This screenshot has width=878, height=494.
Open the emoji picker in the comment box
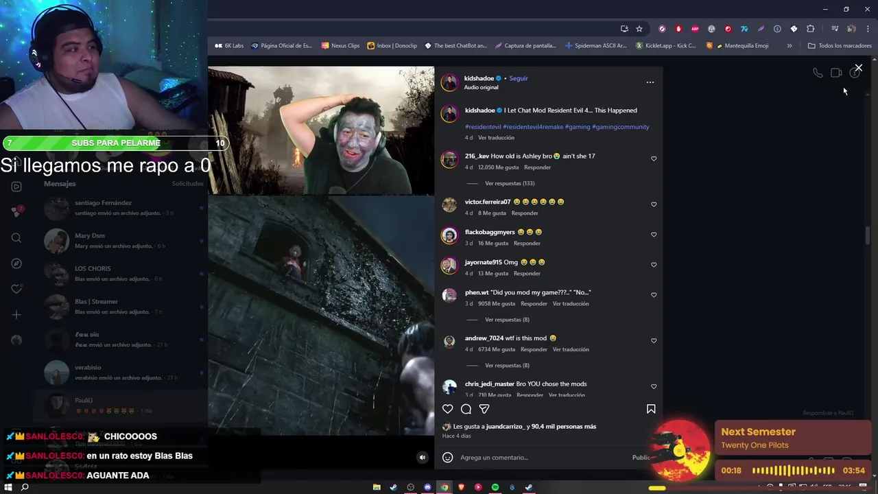[447, 458]
